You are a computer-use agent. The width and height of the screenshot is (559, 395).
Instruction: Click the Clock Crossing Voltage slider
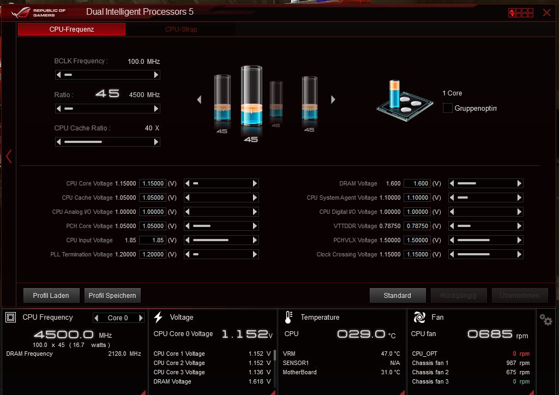pyautogui.click(x=485, y=254)
